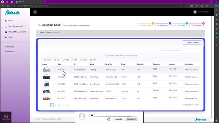Click the View toolbar button
The height and width of the screenshot is (123, 219).
[57, 60]
